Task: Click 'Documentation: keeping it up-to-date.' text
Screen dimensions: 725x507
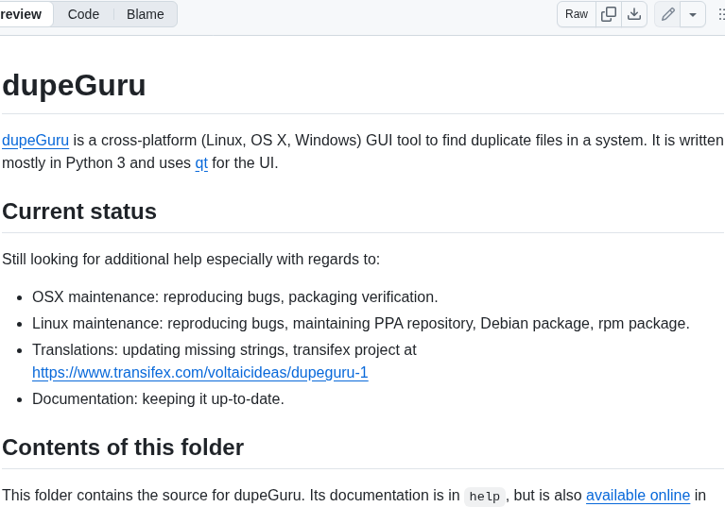Action: [158, 399]
